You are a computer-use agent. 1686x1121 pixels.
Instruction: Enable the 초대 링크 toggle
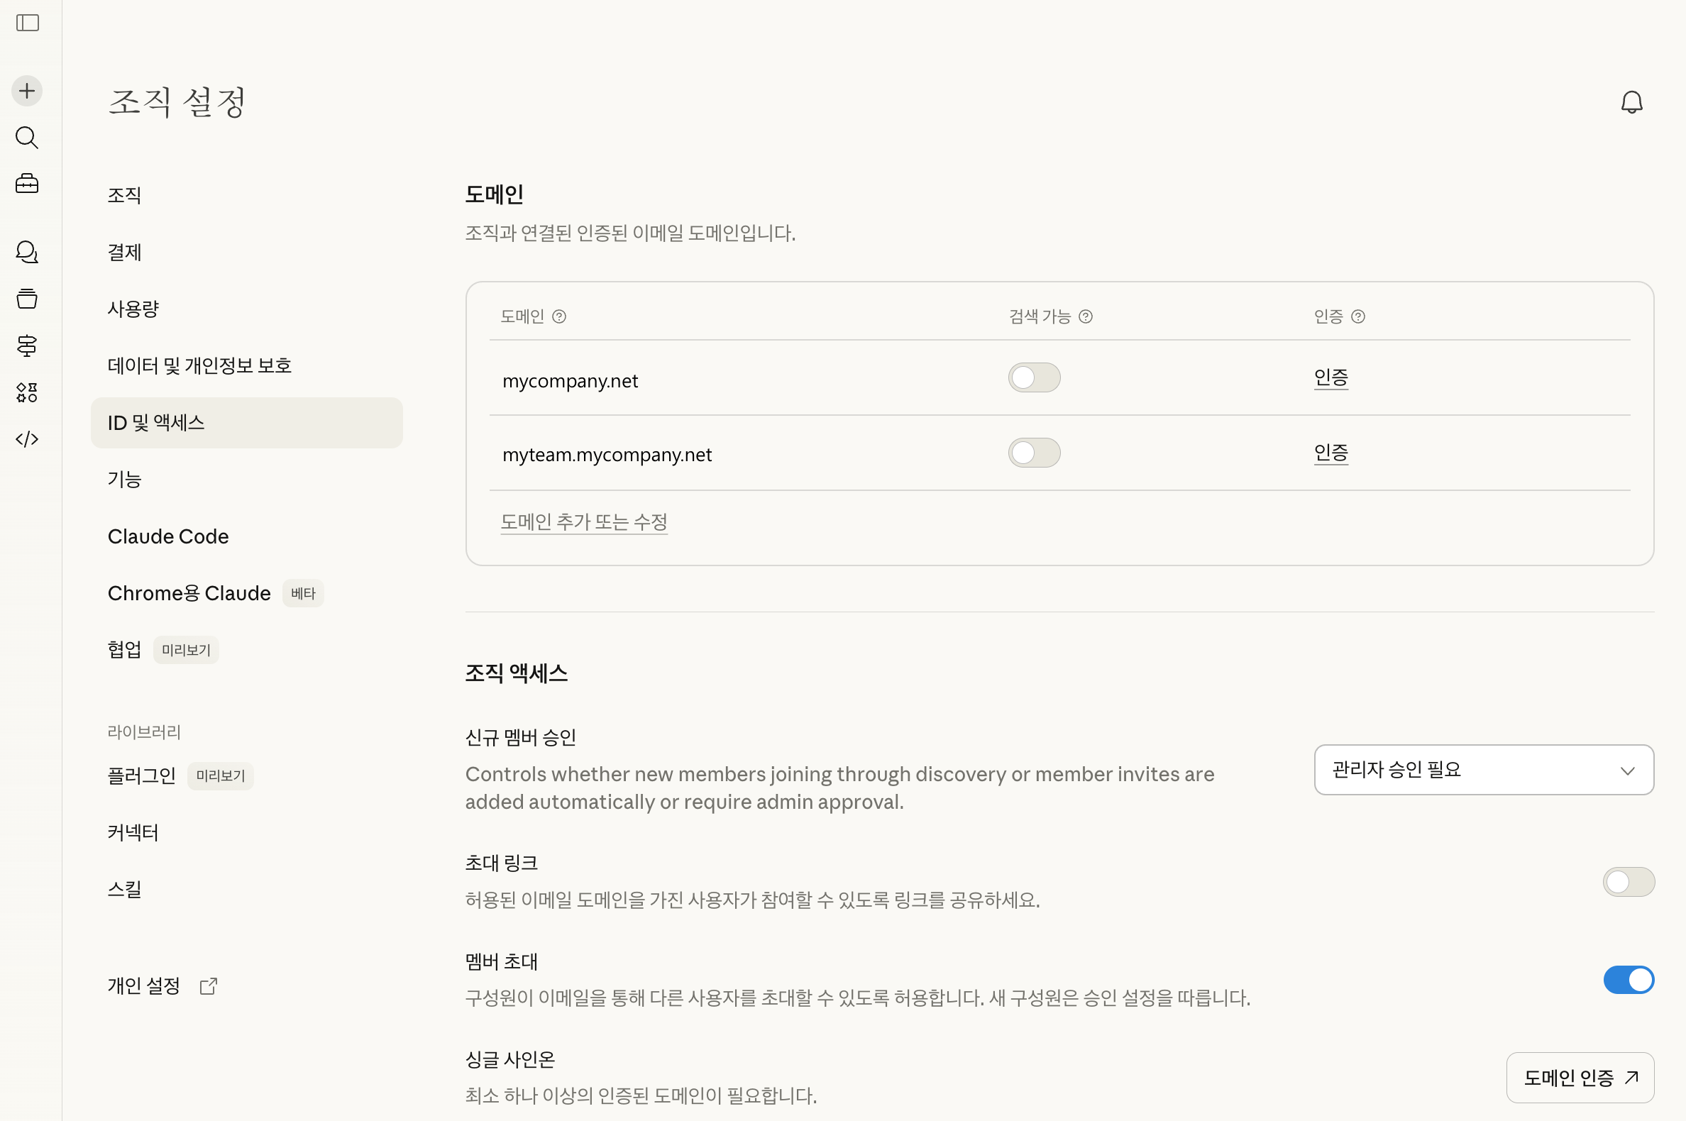coord(1628,881)
